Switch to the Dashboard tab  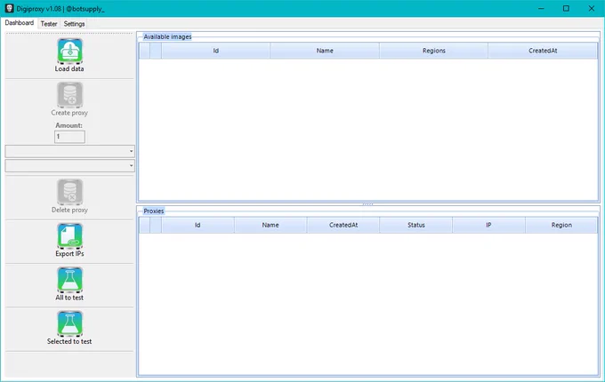pyautogui.click(x=20, y=23)
